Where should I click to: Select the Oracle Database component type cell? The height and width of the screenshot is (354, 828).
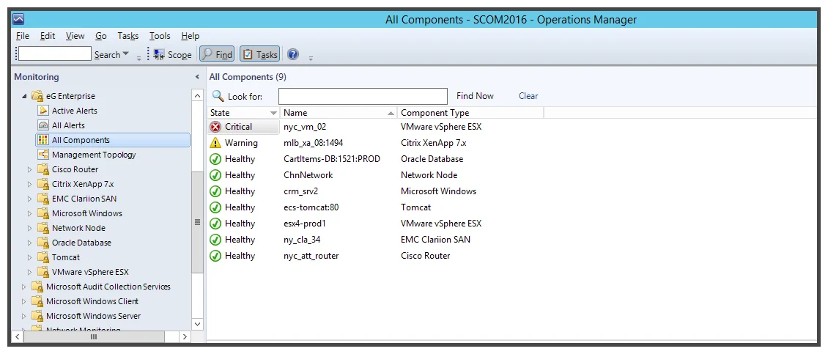coord(432,159)
